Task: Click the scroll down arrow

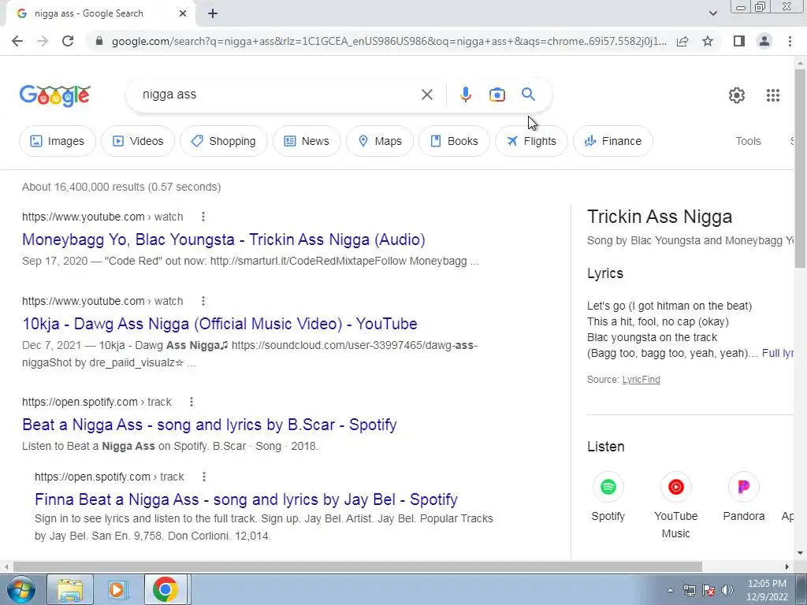Action: pos(800,553)
